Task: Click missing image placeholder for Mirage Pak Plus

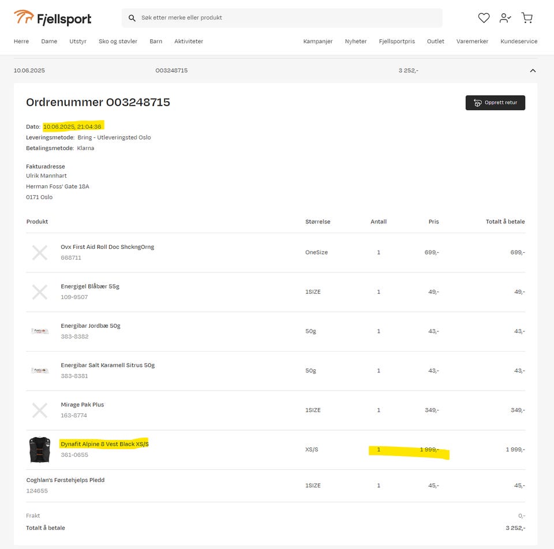Action: [40, 410]
